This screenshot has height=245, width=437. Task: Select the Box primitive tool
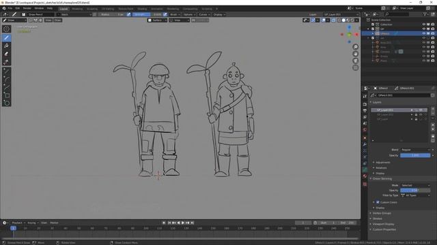pos(6,95)
